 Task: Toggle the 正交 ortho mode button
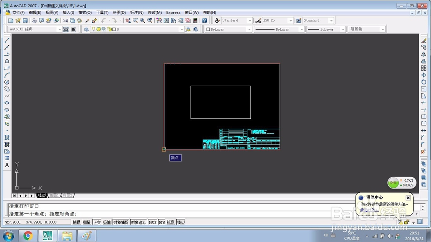click(x=97, y=222)
